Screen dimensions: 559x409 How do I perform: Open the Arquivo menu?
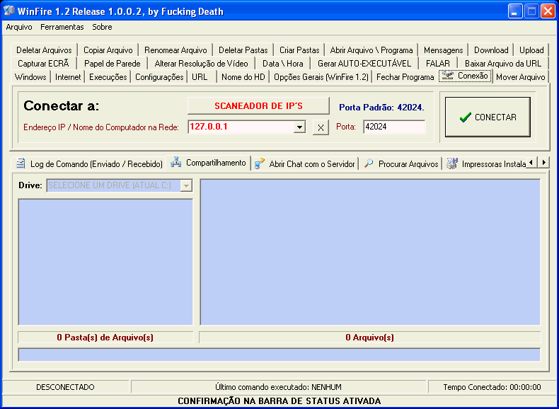tap(19, 27)
